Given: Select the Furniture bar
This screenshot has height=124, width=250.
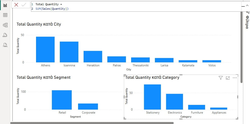Looking at the screenshot, I should pos(197,107).
